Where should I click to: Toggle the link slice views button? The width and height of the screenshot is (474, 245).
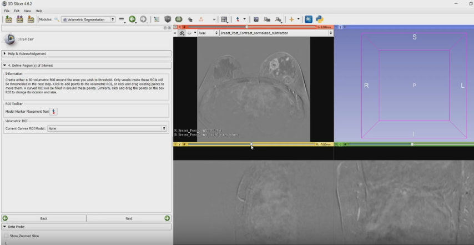click(x=182, y=33)
